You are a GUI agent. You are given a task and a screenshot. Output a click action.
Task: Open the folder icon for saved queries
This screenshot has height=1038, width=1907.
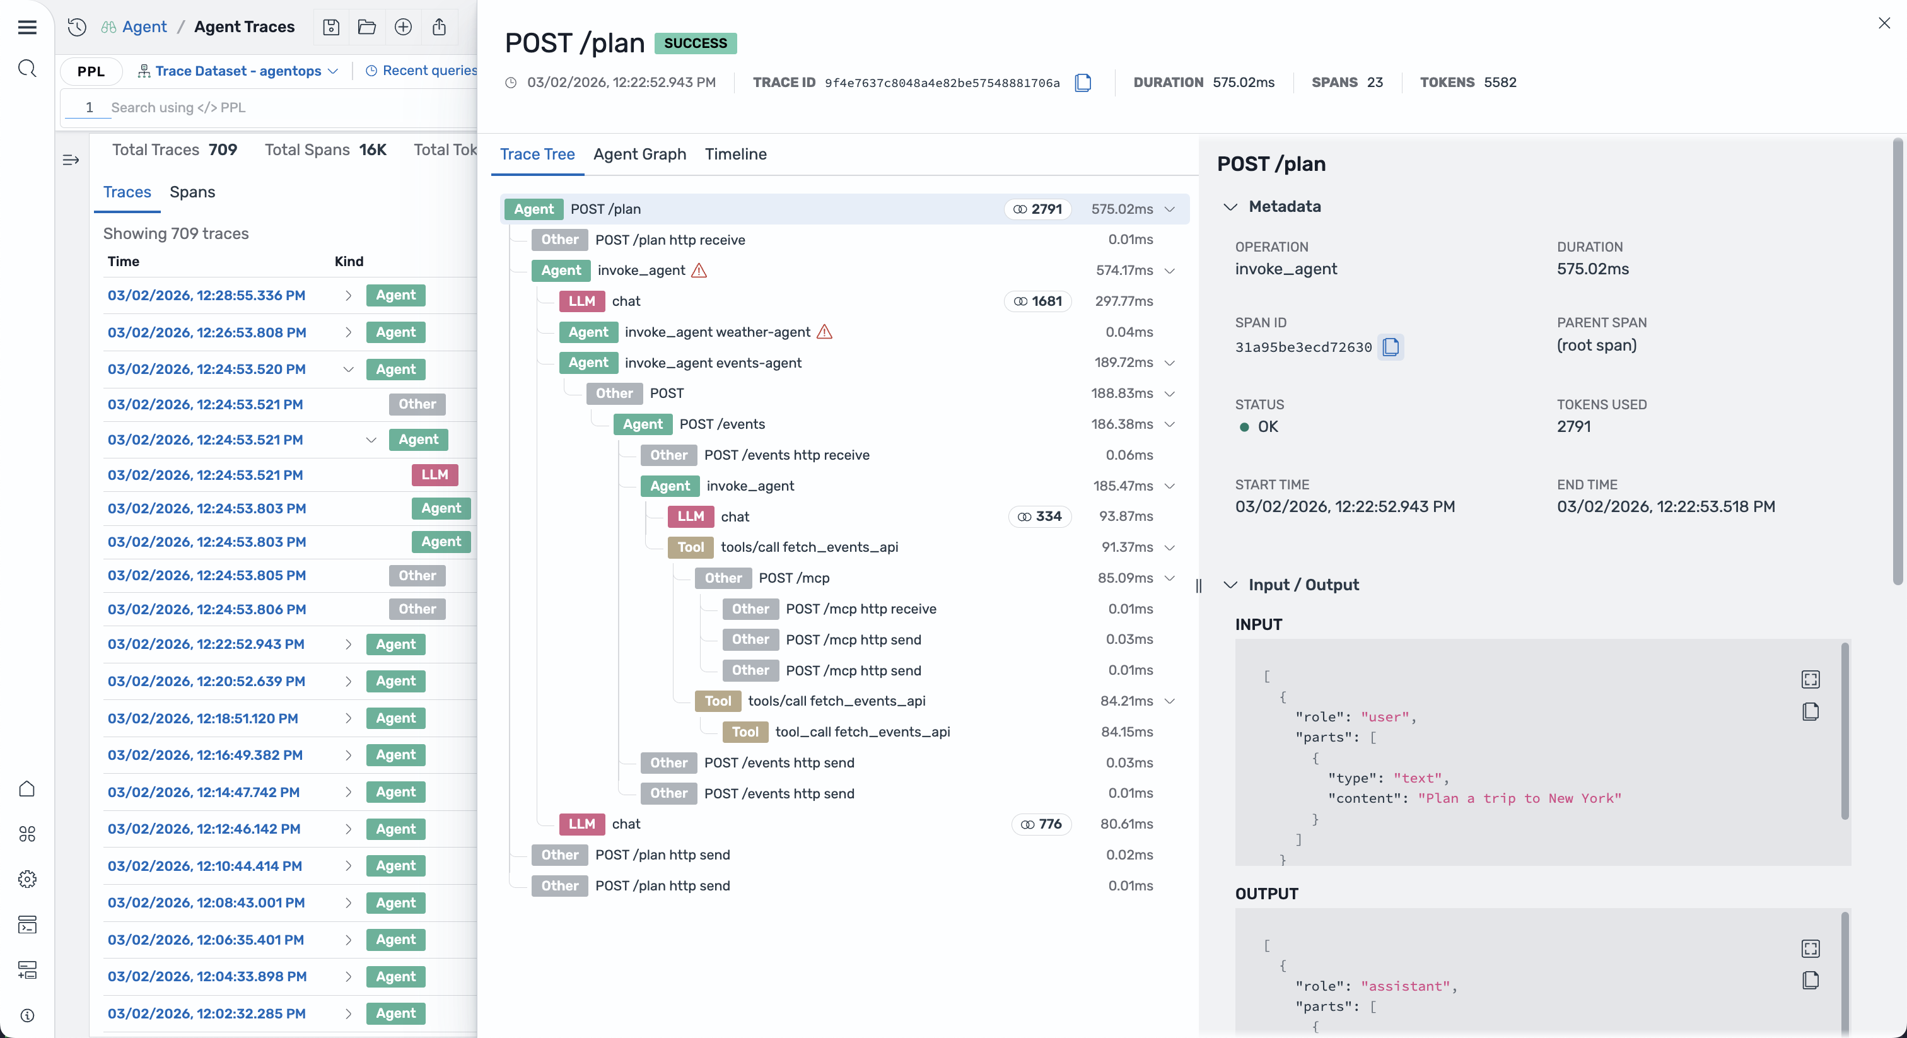click(366, 27)
